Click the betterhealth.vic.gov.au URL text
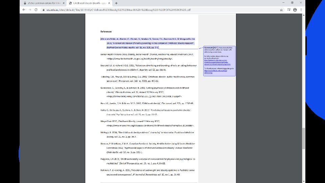The image size is (325, 183). pos(139,59)
